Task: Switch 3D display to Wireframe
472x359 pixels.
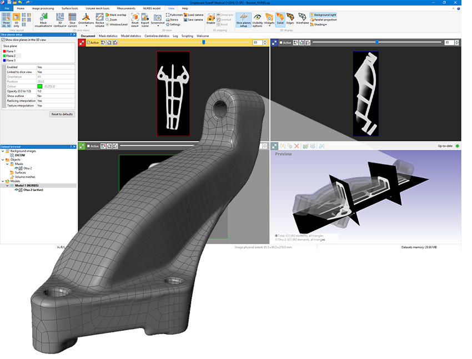Action: [302, 19]
